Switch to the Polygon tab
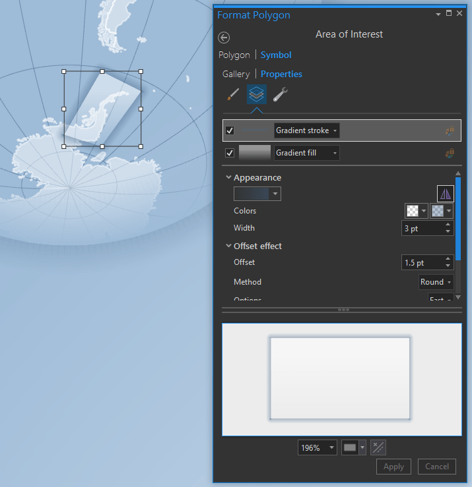Screen dimensions: 472x487 click(234, 55)
